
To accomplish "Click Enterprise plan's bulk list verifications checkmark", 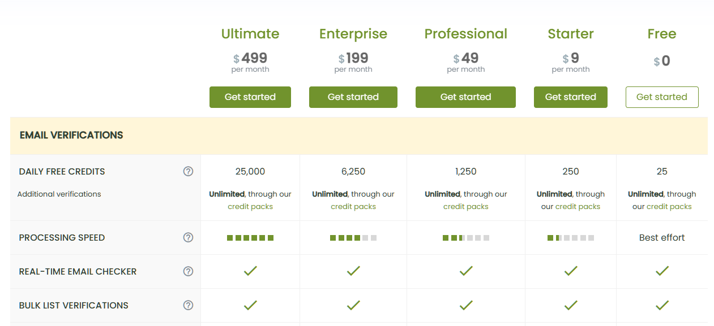I will click(353, 306).
